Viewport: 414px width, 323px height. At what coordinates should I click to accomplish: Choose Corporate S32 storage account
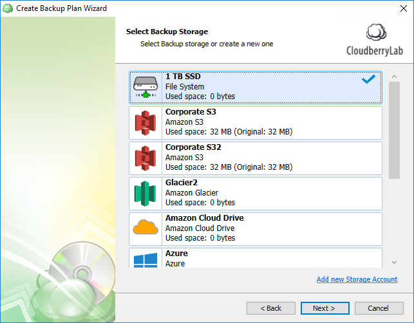(256, 158)
